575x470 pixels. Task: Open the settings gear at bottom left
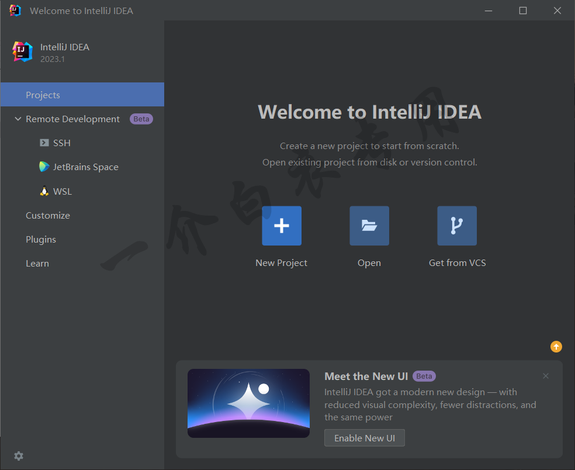pyautogui.click(x=19, y=456)
